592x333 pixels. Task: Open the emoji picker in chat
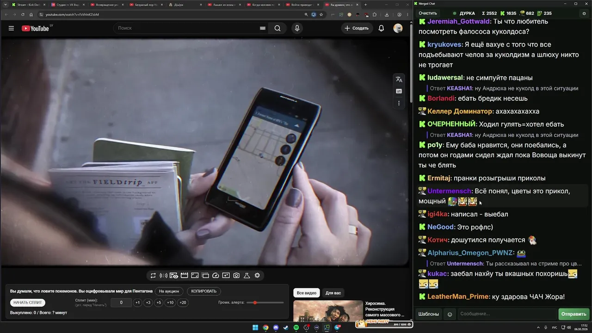(450, 314)
